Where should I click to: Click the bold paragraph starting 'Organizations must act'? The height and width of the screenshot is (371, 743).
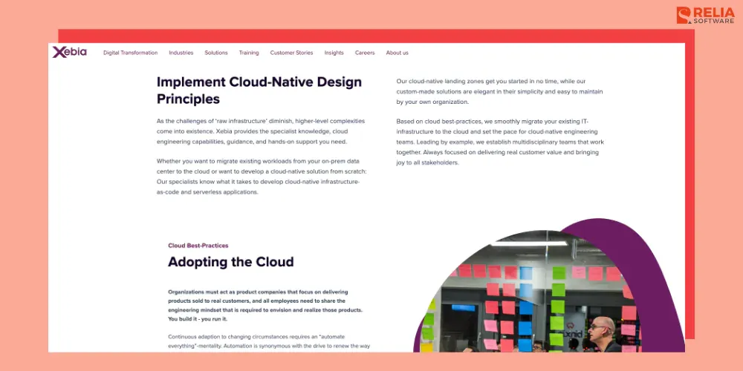click(265, 305)
